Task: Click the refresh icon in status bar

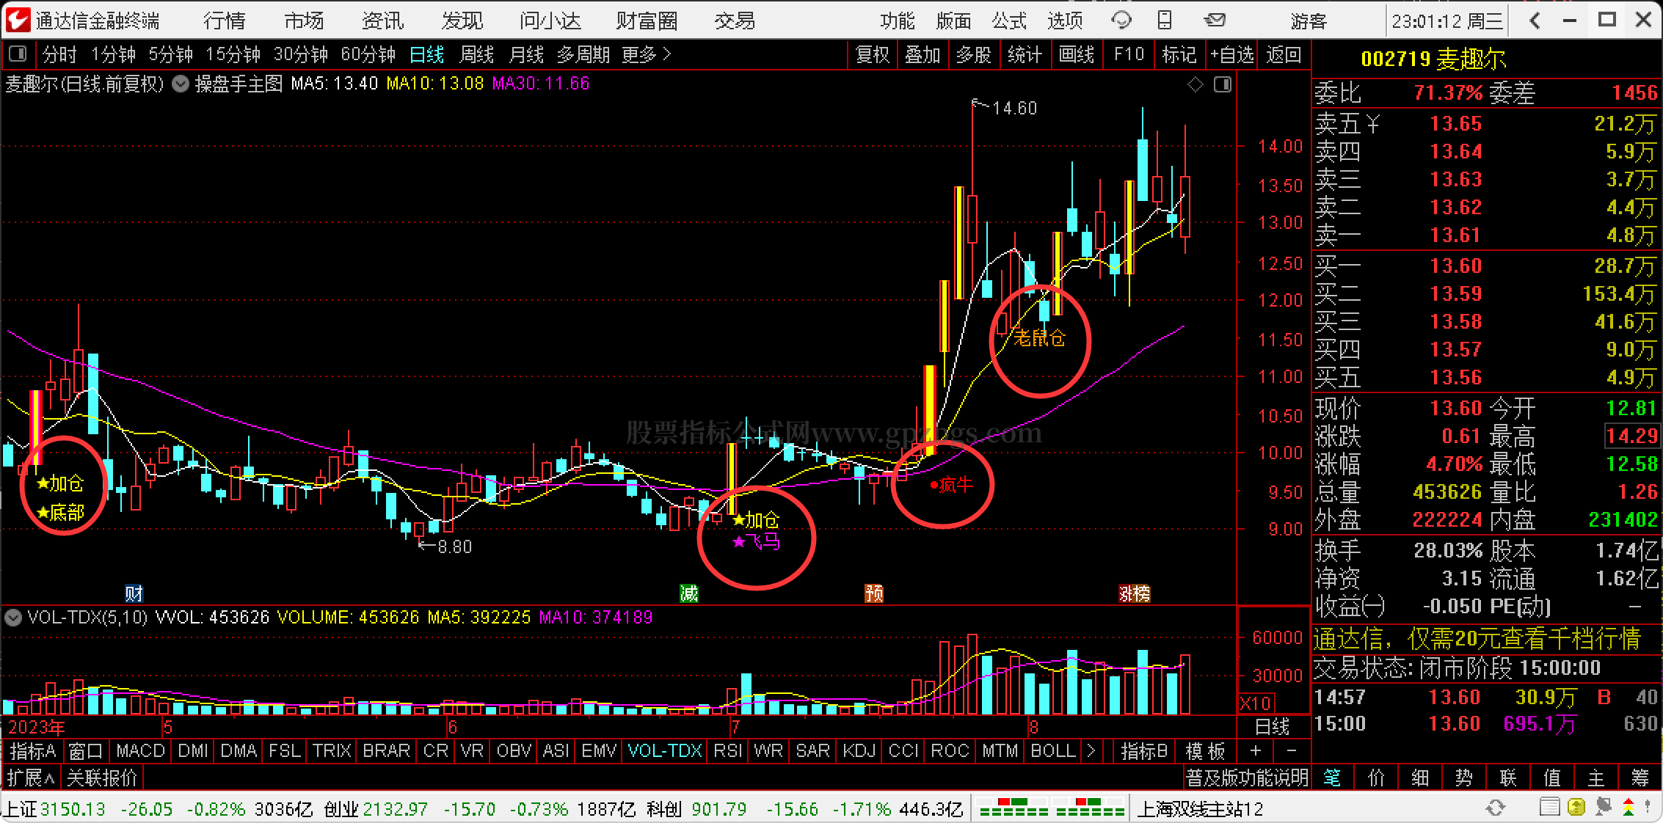Action: tap(1496, 808)
